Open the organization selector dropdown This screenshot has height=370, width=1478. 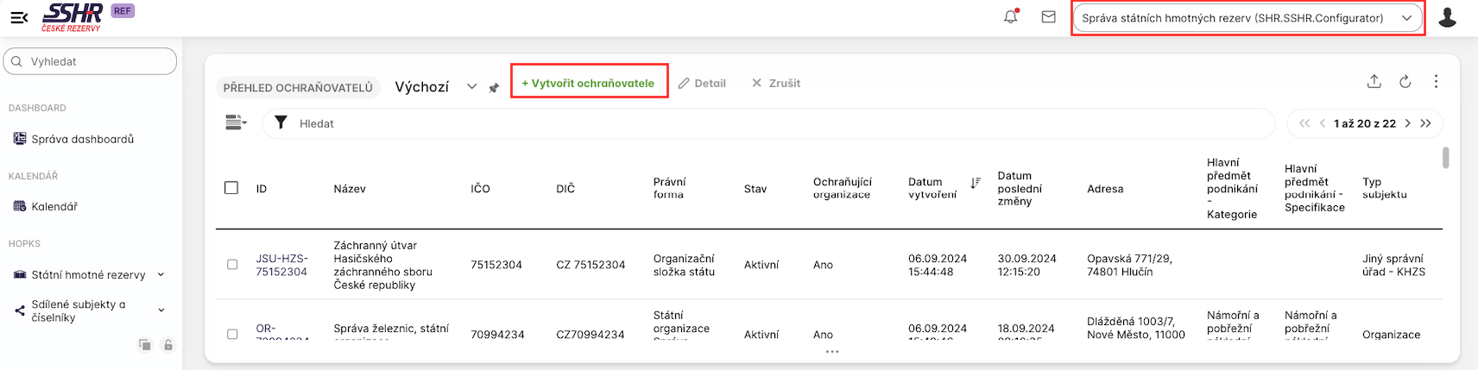coord(1247,18)
